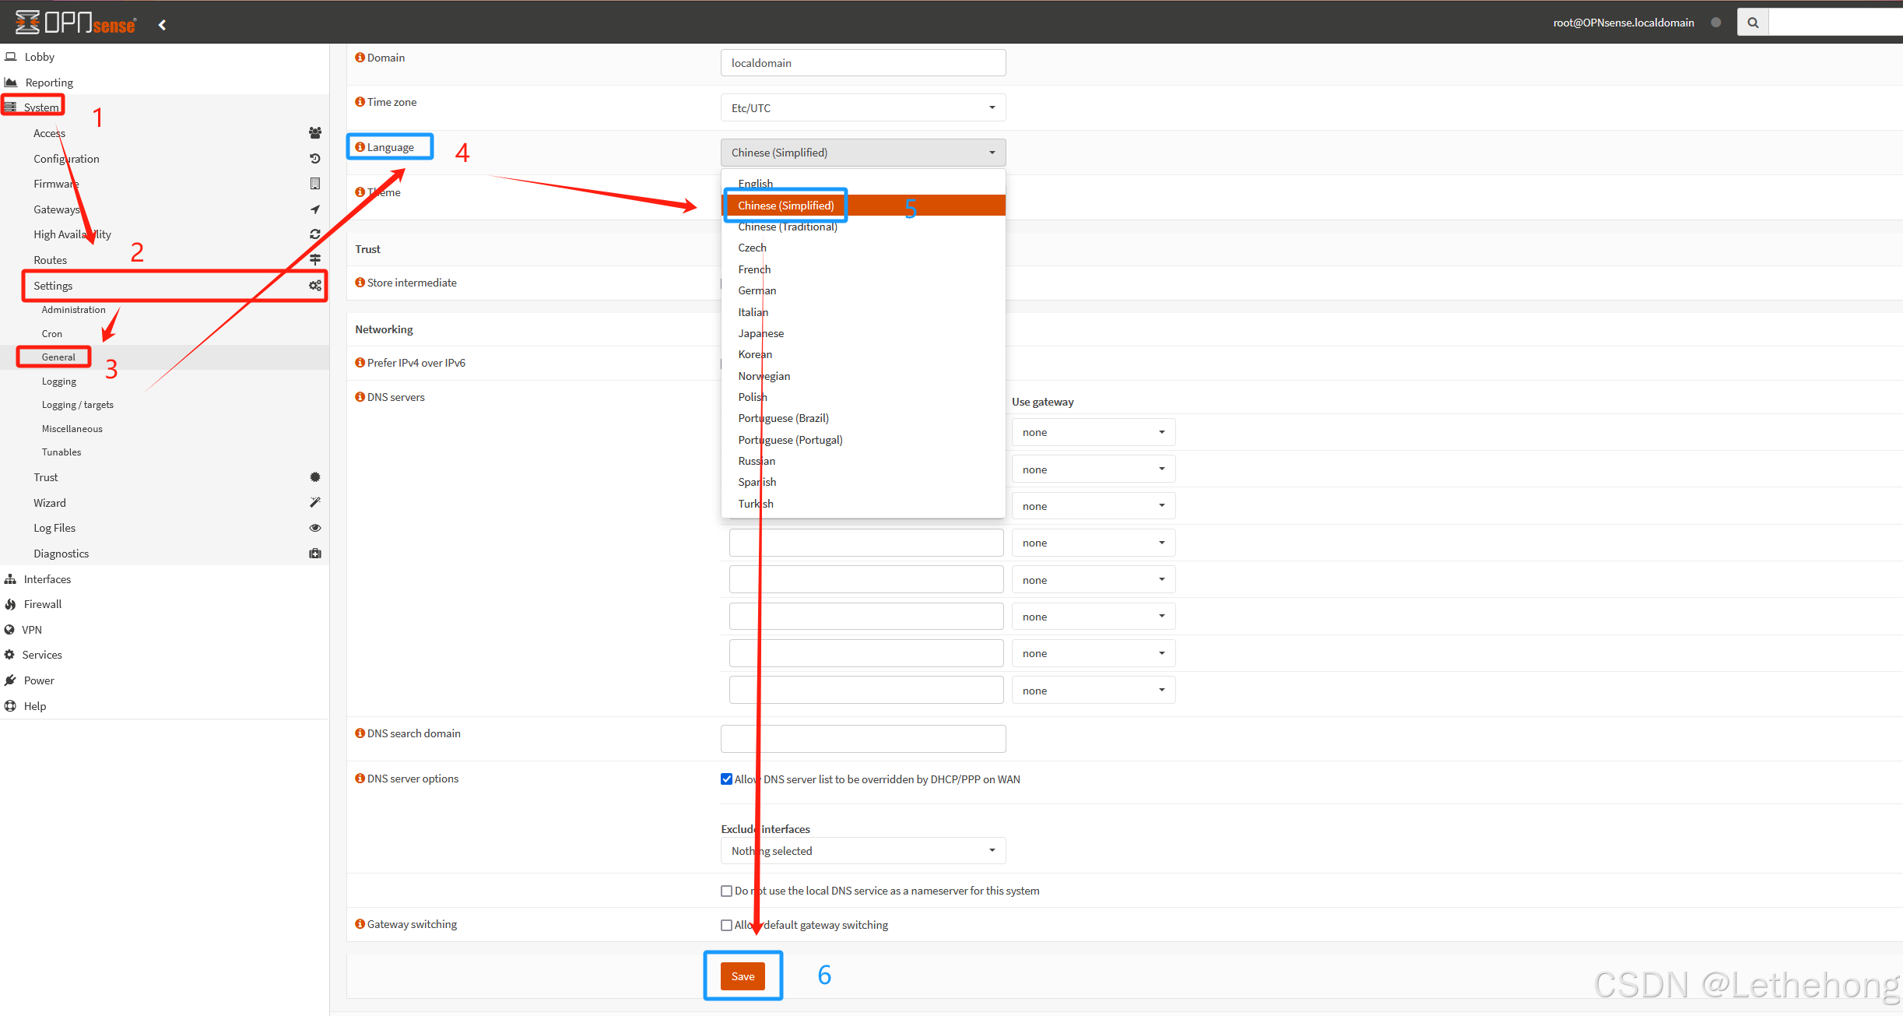The width and height of the screenshot is (1903, 1016).
Task: Open the Firewall menu in the sidebar
Action: point(43,604)
